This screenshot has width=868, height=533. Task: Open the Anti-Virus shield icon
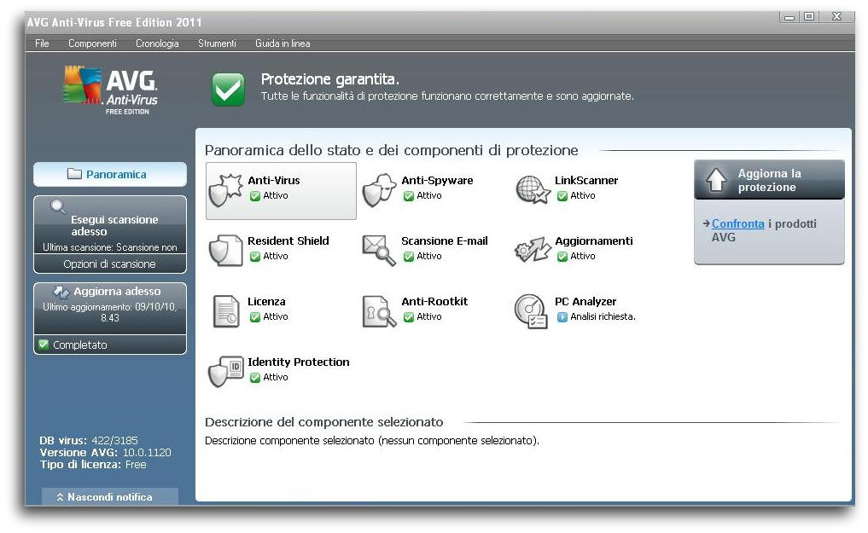226,190
